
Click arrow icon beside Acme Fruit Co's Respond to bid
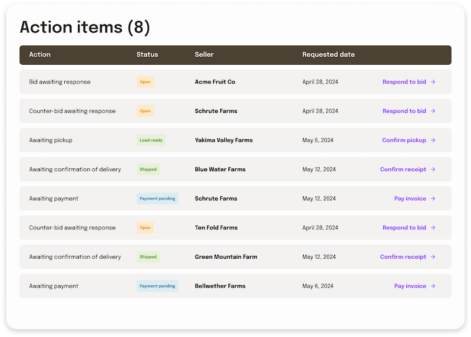tap(433, 82)
